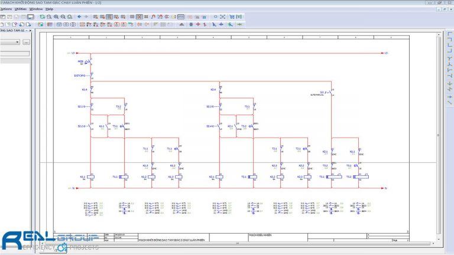Toggle the grid display toolbar button
Viewport: 454px width, 255px height.
click(132, 17)
